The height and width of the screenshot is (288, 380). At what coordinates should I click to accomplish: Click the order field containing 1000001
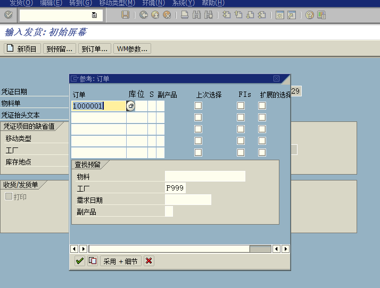(98, 106)
